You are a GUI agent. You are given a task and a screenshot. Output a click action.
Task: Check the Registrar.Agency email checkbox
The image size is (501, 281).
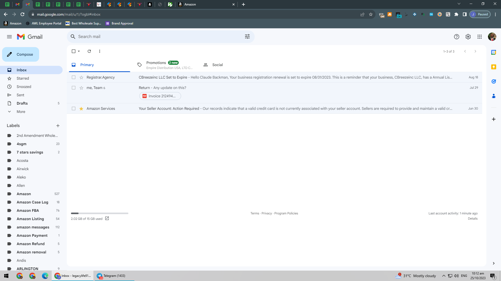(74, 77)
